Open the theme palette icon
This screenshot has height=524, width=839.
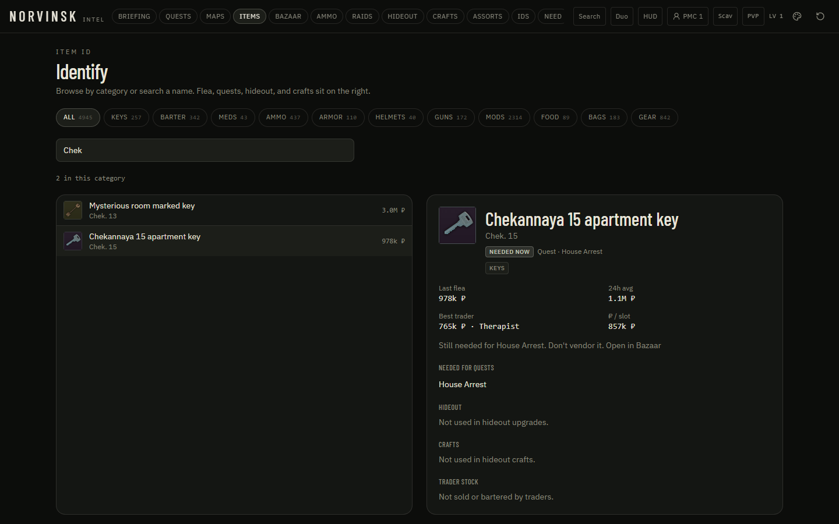click(x=797, y=16)
